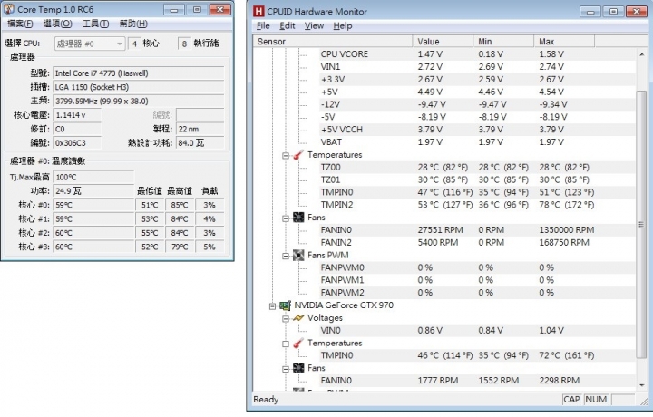Click the Sensor column header

(x=333, y=41)
